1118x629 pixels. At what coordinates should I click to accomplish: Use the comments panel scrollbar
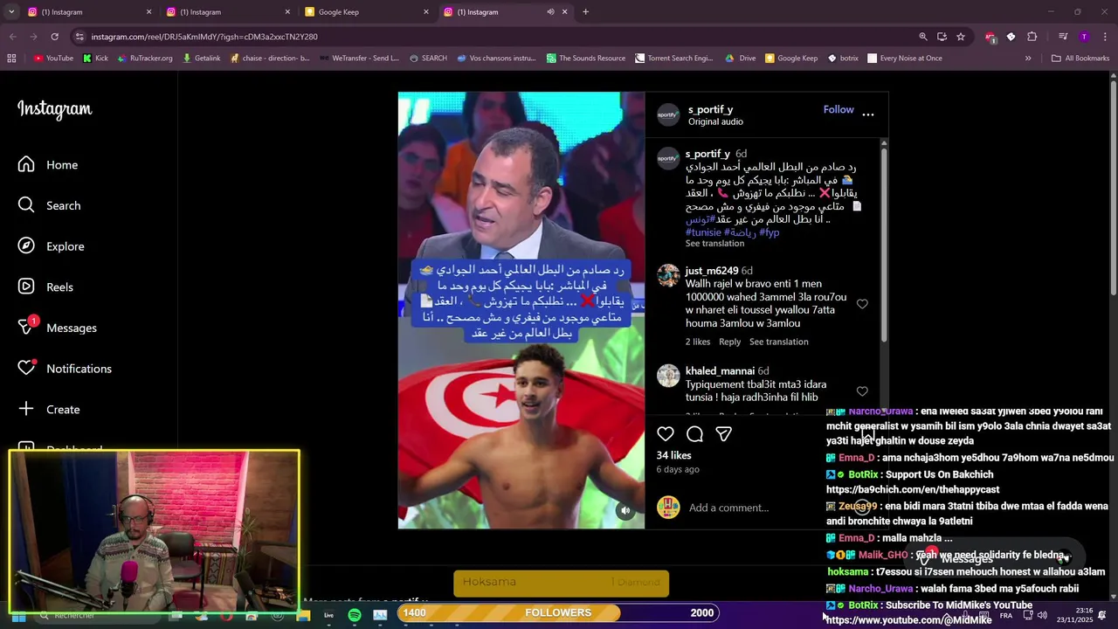[x=884, y=245]
